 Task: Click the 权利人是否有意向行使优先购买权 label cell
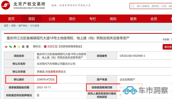coord(102,95)
